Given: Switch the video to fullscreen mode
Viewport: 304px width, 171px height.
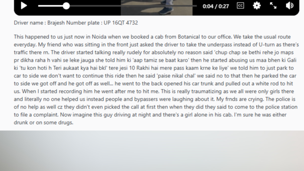Looking at the screenshot, I should (x=273, y=6).
